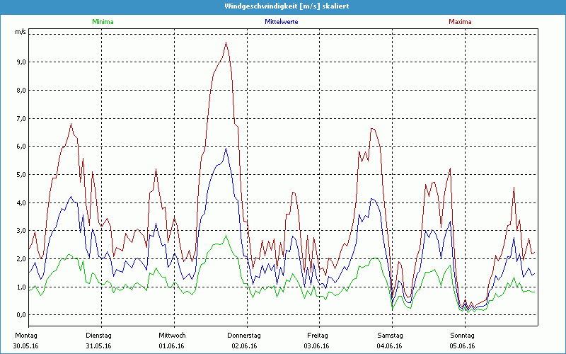Click the date 02.06.16
The width and height of the screenshot is (566, 354).
pos(244,346)
